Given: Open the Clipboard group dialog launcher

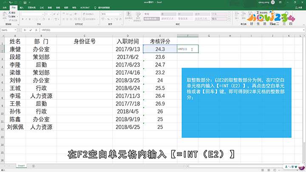Looking at the screenshot, I should [x=18, y=24].
